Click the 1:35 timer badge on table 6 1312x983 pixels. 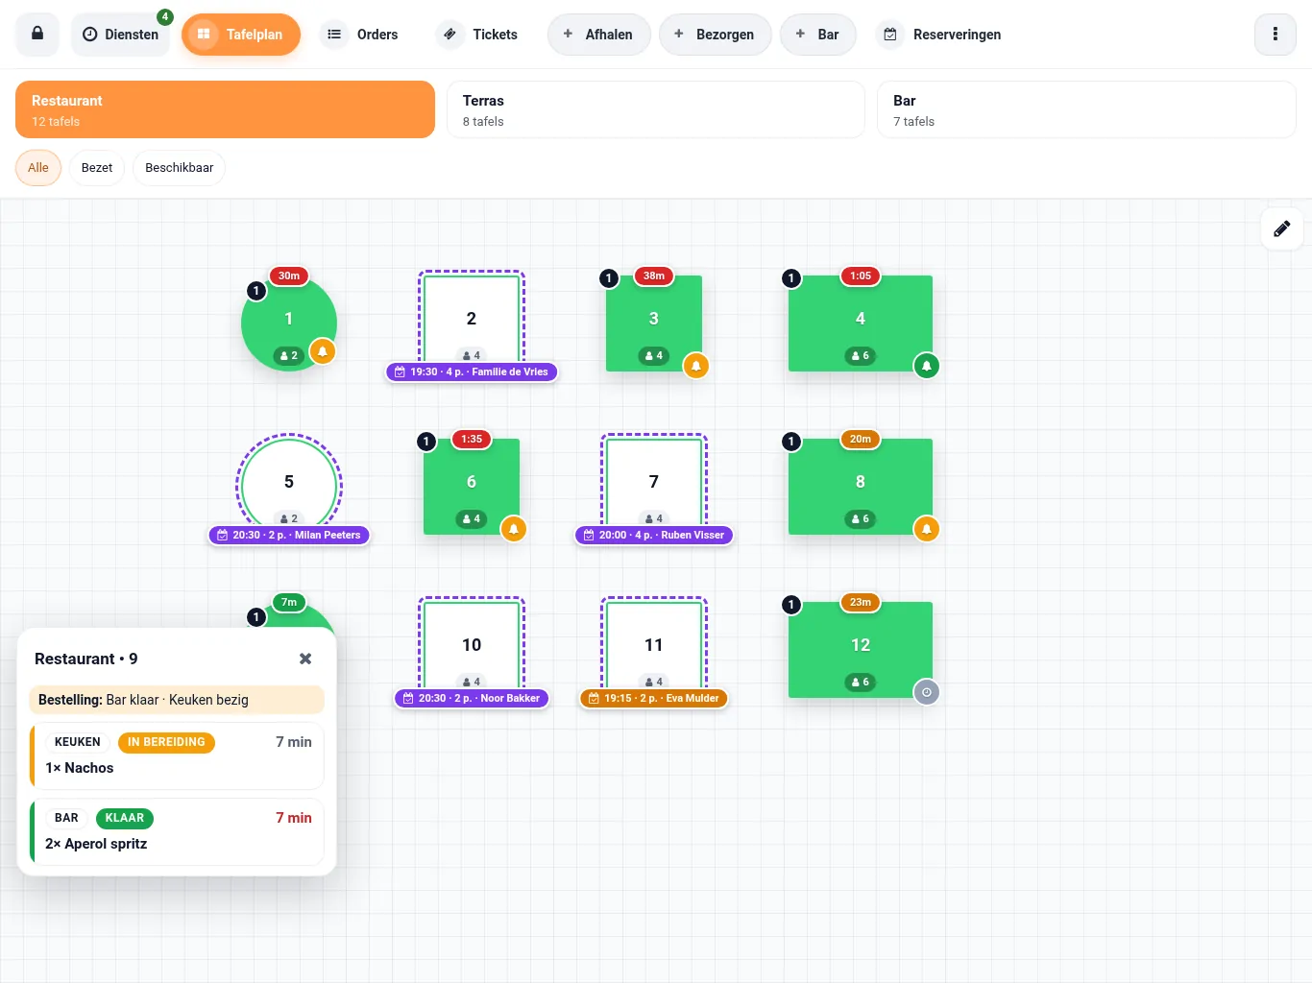click(x=472, y=440)
